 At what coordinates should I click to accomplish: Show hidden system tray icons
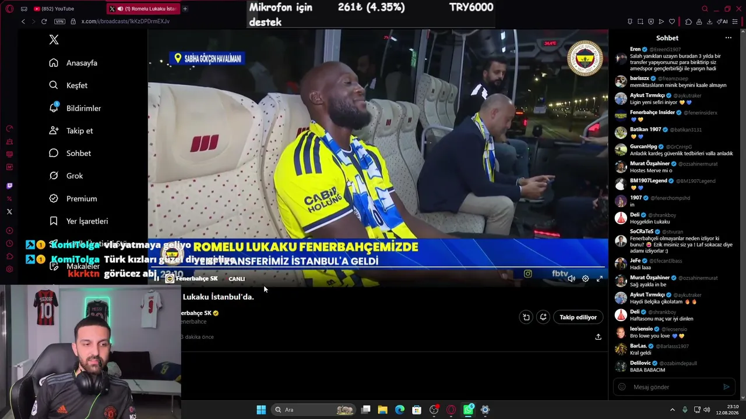click(x=672, y=410)
